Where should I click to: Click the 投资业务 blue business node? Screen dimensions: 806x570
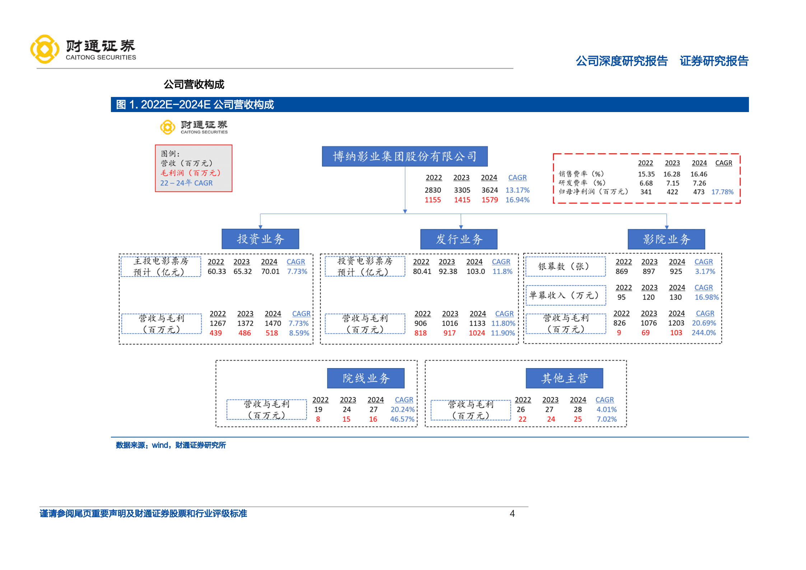[x=260, y=239]
